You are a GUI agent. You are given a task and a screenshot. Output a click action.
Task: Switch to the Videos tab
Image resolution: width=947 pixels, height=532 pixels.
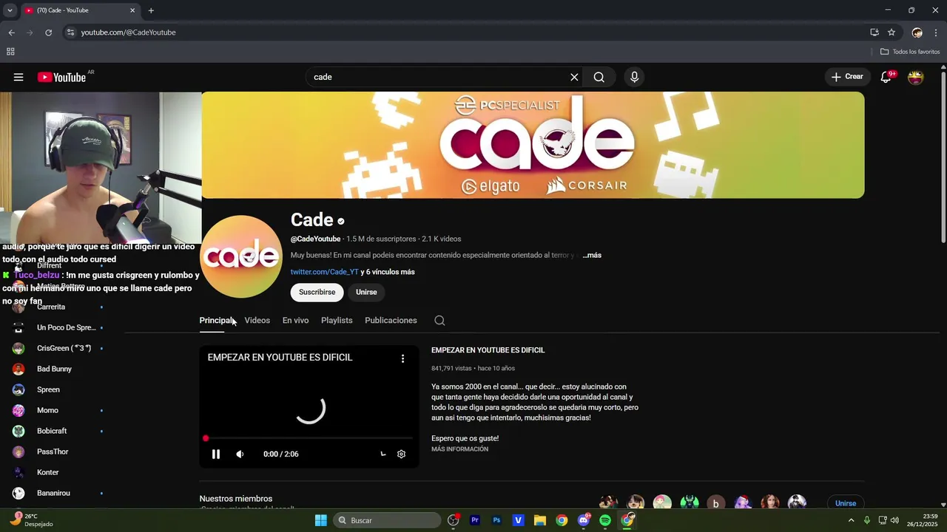(257, 321)
